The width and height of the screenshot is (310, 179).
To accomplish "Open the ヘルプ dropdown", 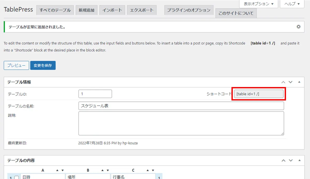I will click(x=292, y=4).
